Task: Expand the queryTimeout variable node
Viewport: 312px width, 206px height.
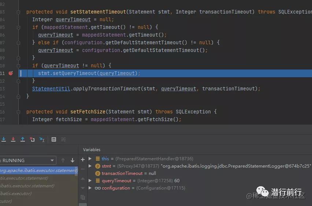Action: 90,181
